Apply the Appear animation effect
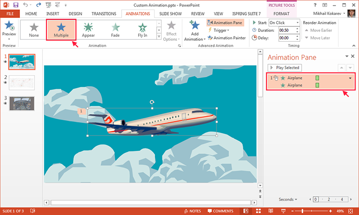Viewport: 359px width, 215px height. click(x=88, y=30)
